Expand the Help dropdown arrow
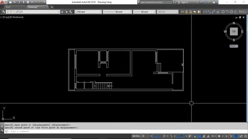The height and width of the screenshot is (139, 248). tap(217, 2)
